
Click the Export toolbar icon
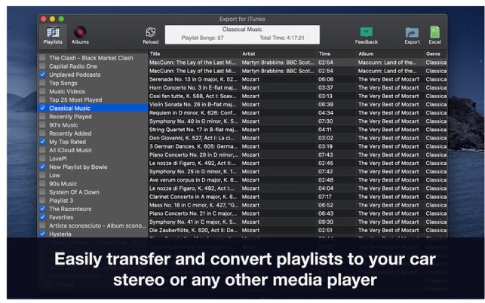tap(412, 32)
